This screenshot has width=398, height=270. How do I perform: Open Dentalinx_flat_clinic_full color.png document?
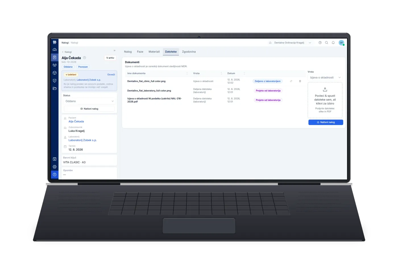click(146, 81)
